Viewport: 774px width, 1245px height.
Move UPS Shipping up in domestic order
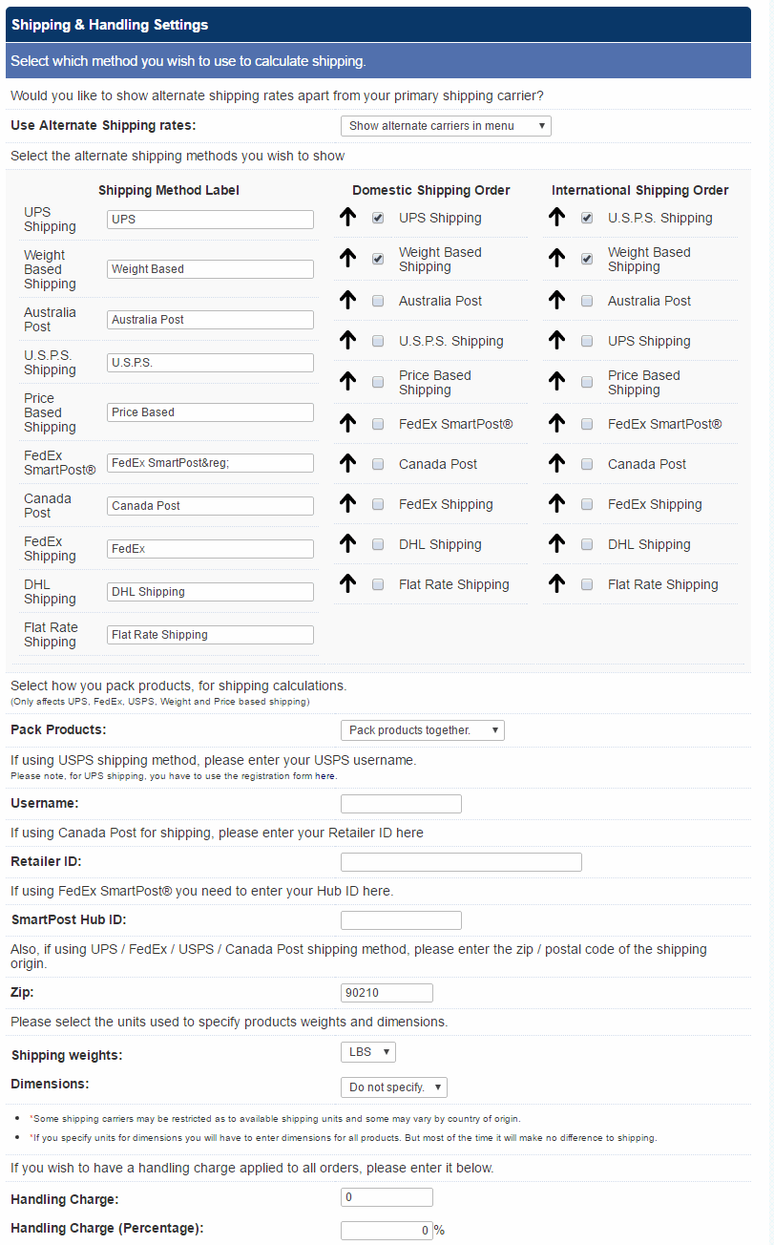pos(347,217)
